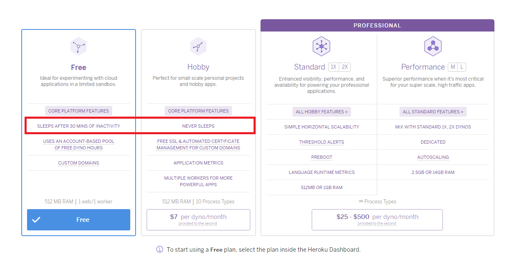The width and height of the screenshot is (519, 257).
Task: Select the blue Free plan button
Action: coord(79,220)
